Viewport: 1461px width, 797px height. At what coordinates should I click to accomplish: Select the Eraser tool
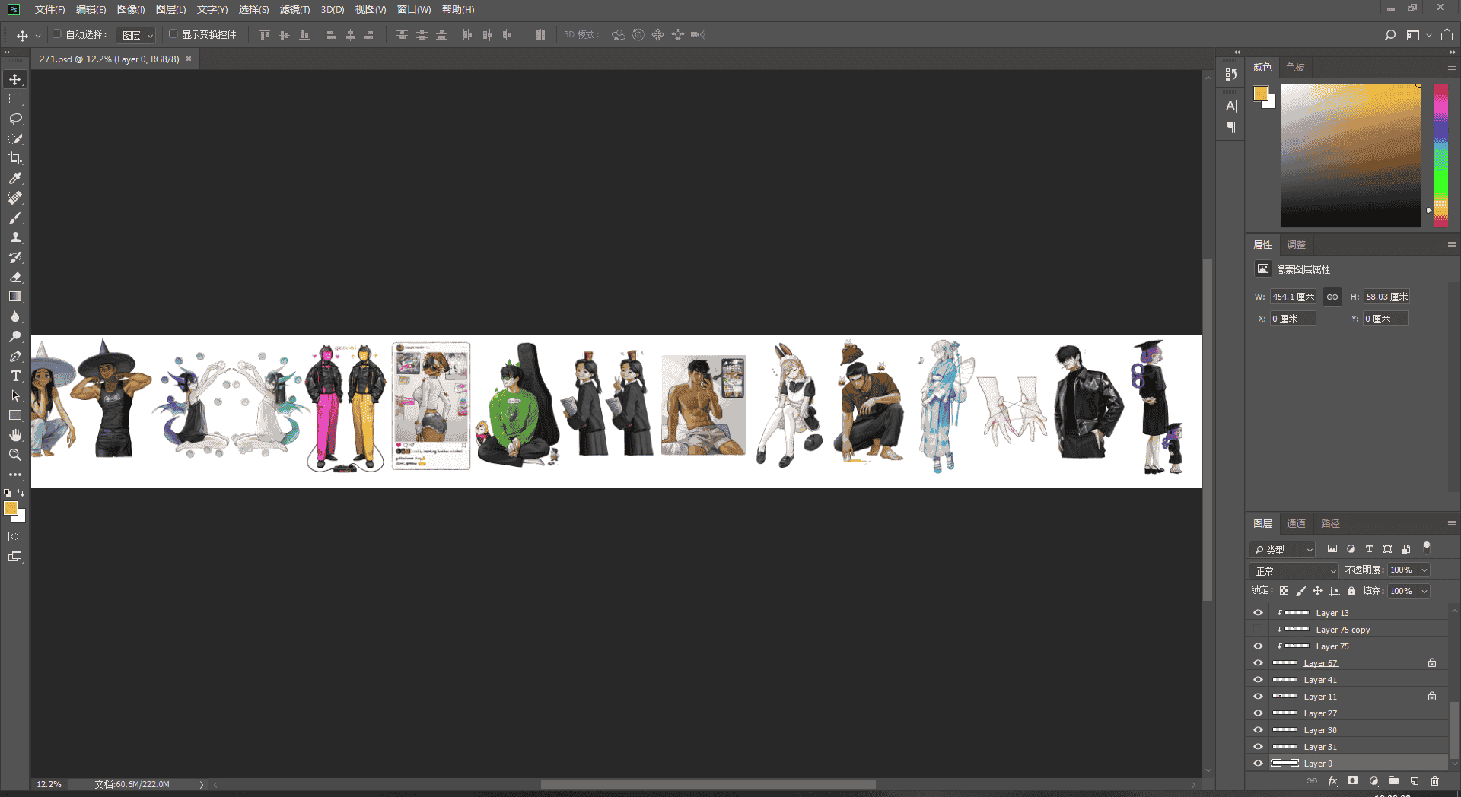click(x=15, y=277)
